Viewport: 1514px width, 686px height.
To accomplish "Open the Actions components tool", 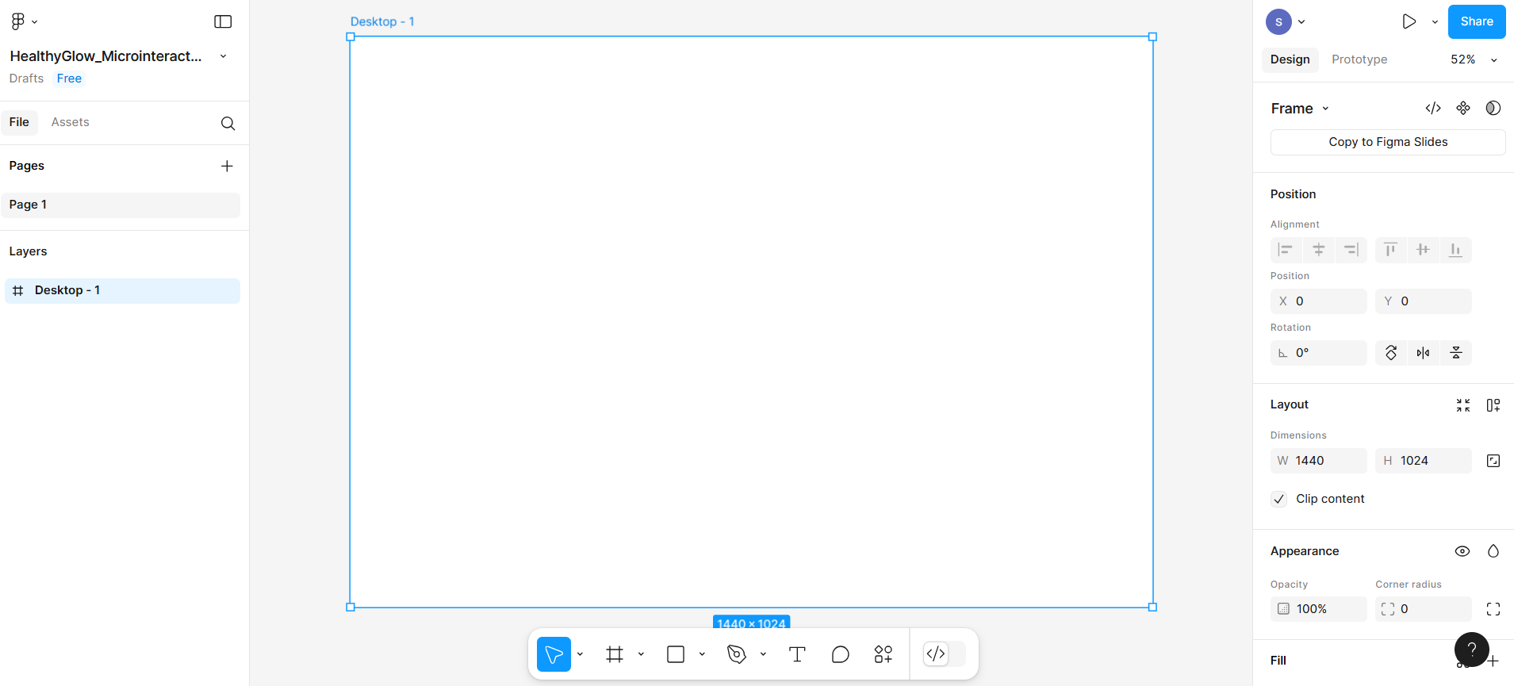I will (883, 654).
